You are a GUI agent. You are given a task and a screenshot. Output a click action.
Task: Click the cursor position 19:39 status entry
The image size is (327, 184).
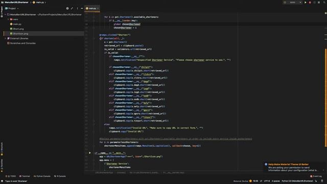[x=255, y=181]
